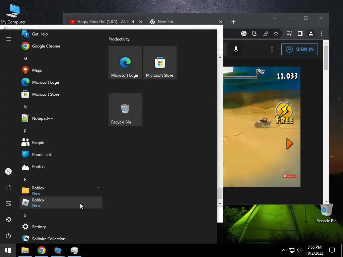Image resolution: width=343 pixels, height=257 pixels.
Task: Open Get Help from the app list
Action: [61, 34]
